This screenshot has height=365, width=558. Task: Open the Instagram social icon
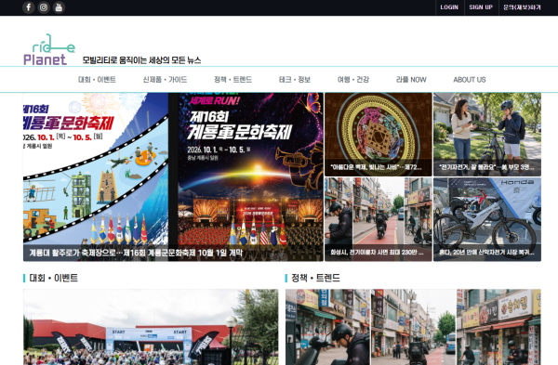coord(44,7)
